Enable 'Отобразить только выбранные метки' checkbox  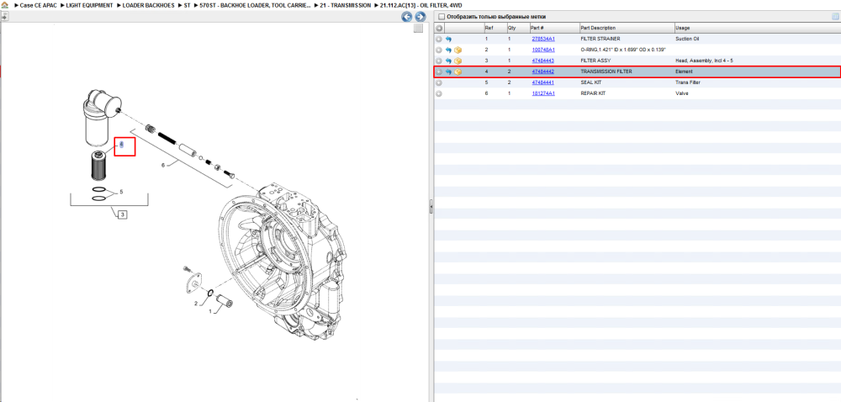click(442, 17)
